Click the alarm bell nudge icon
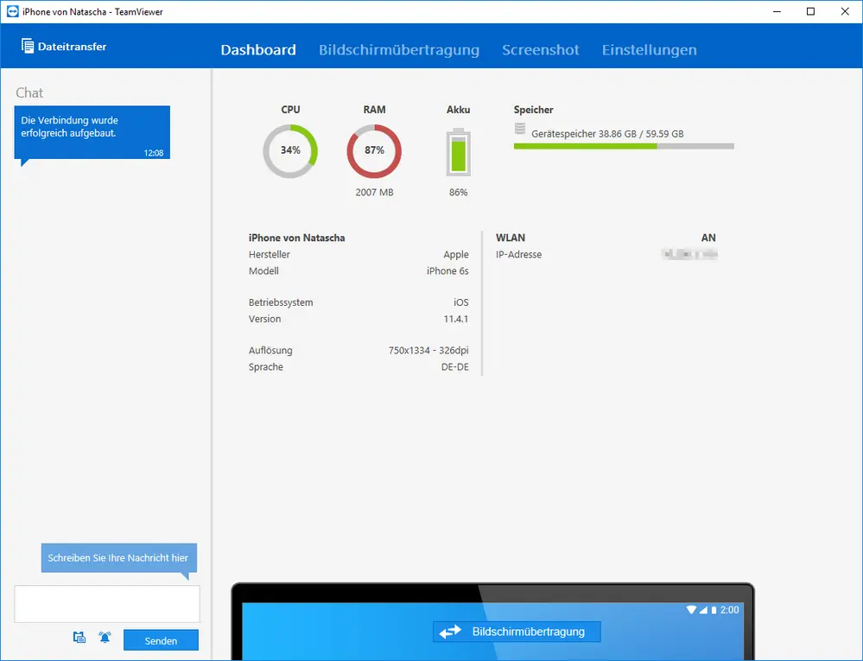 105,638
